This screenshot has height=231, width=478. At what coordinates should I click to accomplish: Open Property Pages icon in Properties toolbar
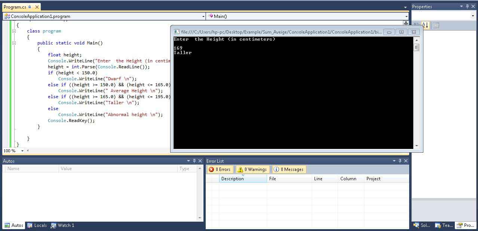(x=436, y=25)
